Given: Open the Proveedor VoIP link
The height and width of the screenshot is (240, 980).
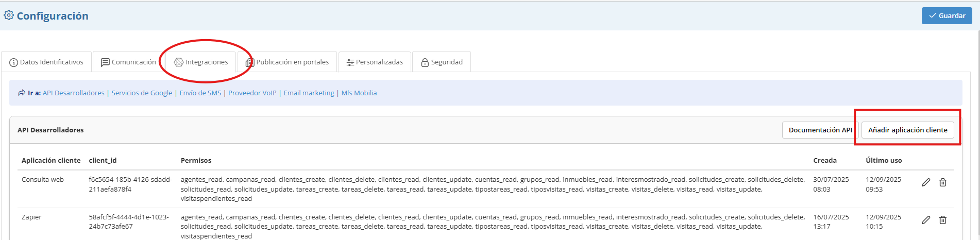Looking at the screenshot, I should coord(252,93).
